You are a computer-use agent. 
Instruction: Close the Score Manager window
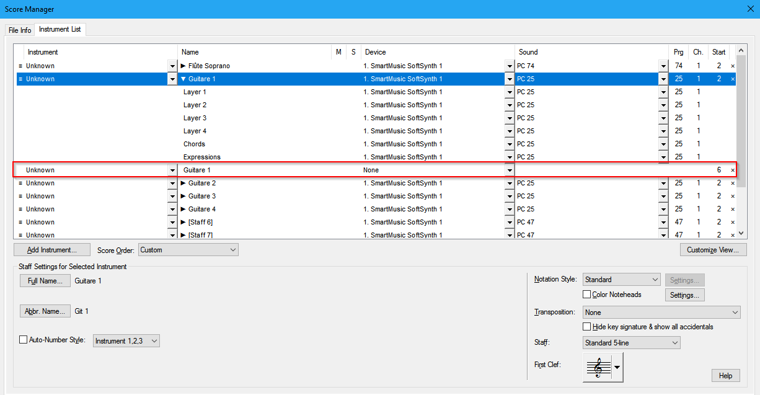pos(750,9)
